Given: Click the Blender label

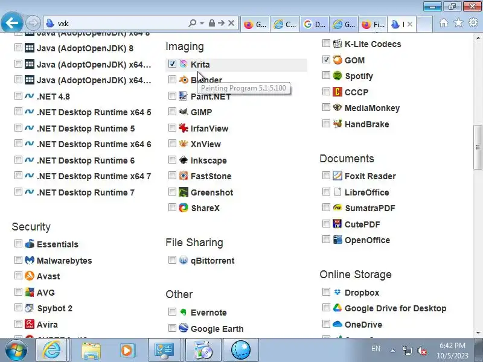Looking at the screenshot, I should pos(206,80).
